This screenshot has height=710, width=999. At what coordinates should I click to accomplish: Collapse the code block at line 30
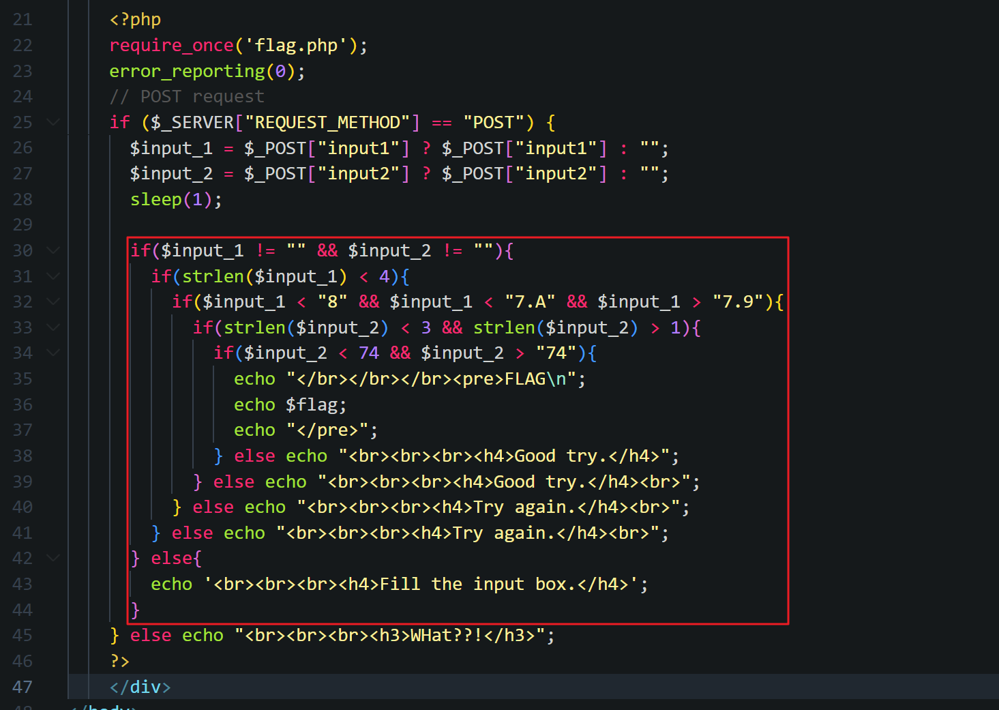[53, 251]
